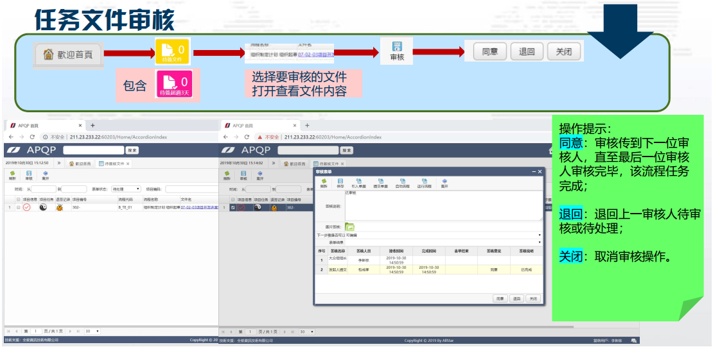Toggle header select-all checkbox in left window grid

[18, 199]
